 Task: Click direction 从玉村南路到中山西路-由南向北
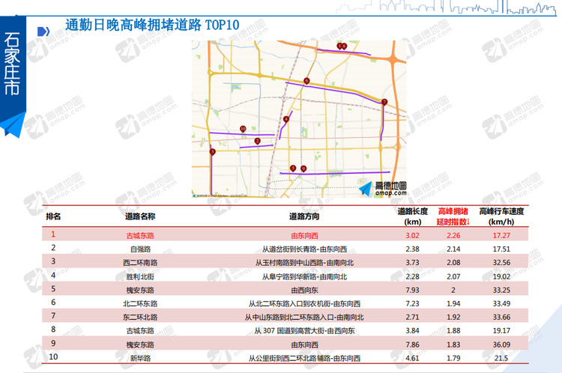304,263
